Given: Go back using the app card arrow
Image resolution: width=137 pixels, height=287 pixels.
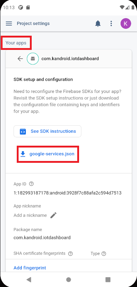Looking at the screenshot, I should [x=20, y=59].
